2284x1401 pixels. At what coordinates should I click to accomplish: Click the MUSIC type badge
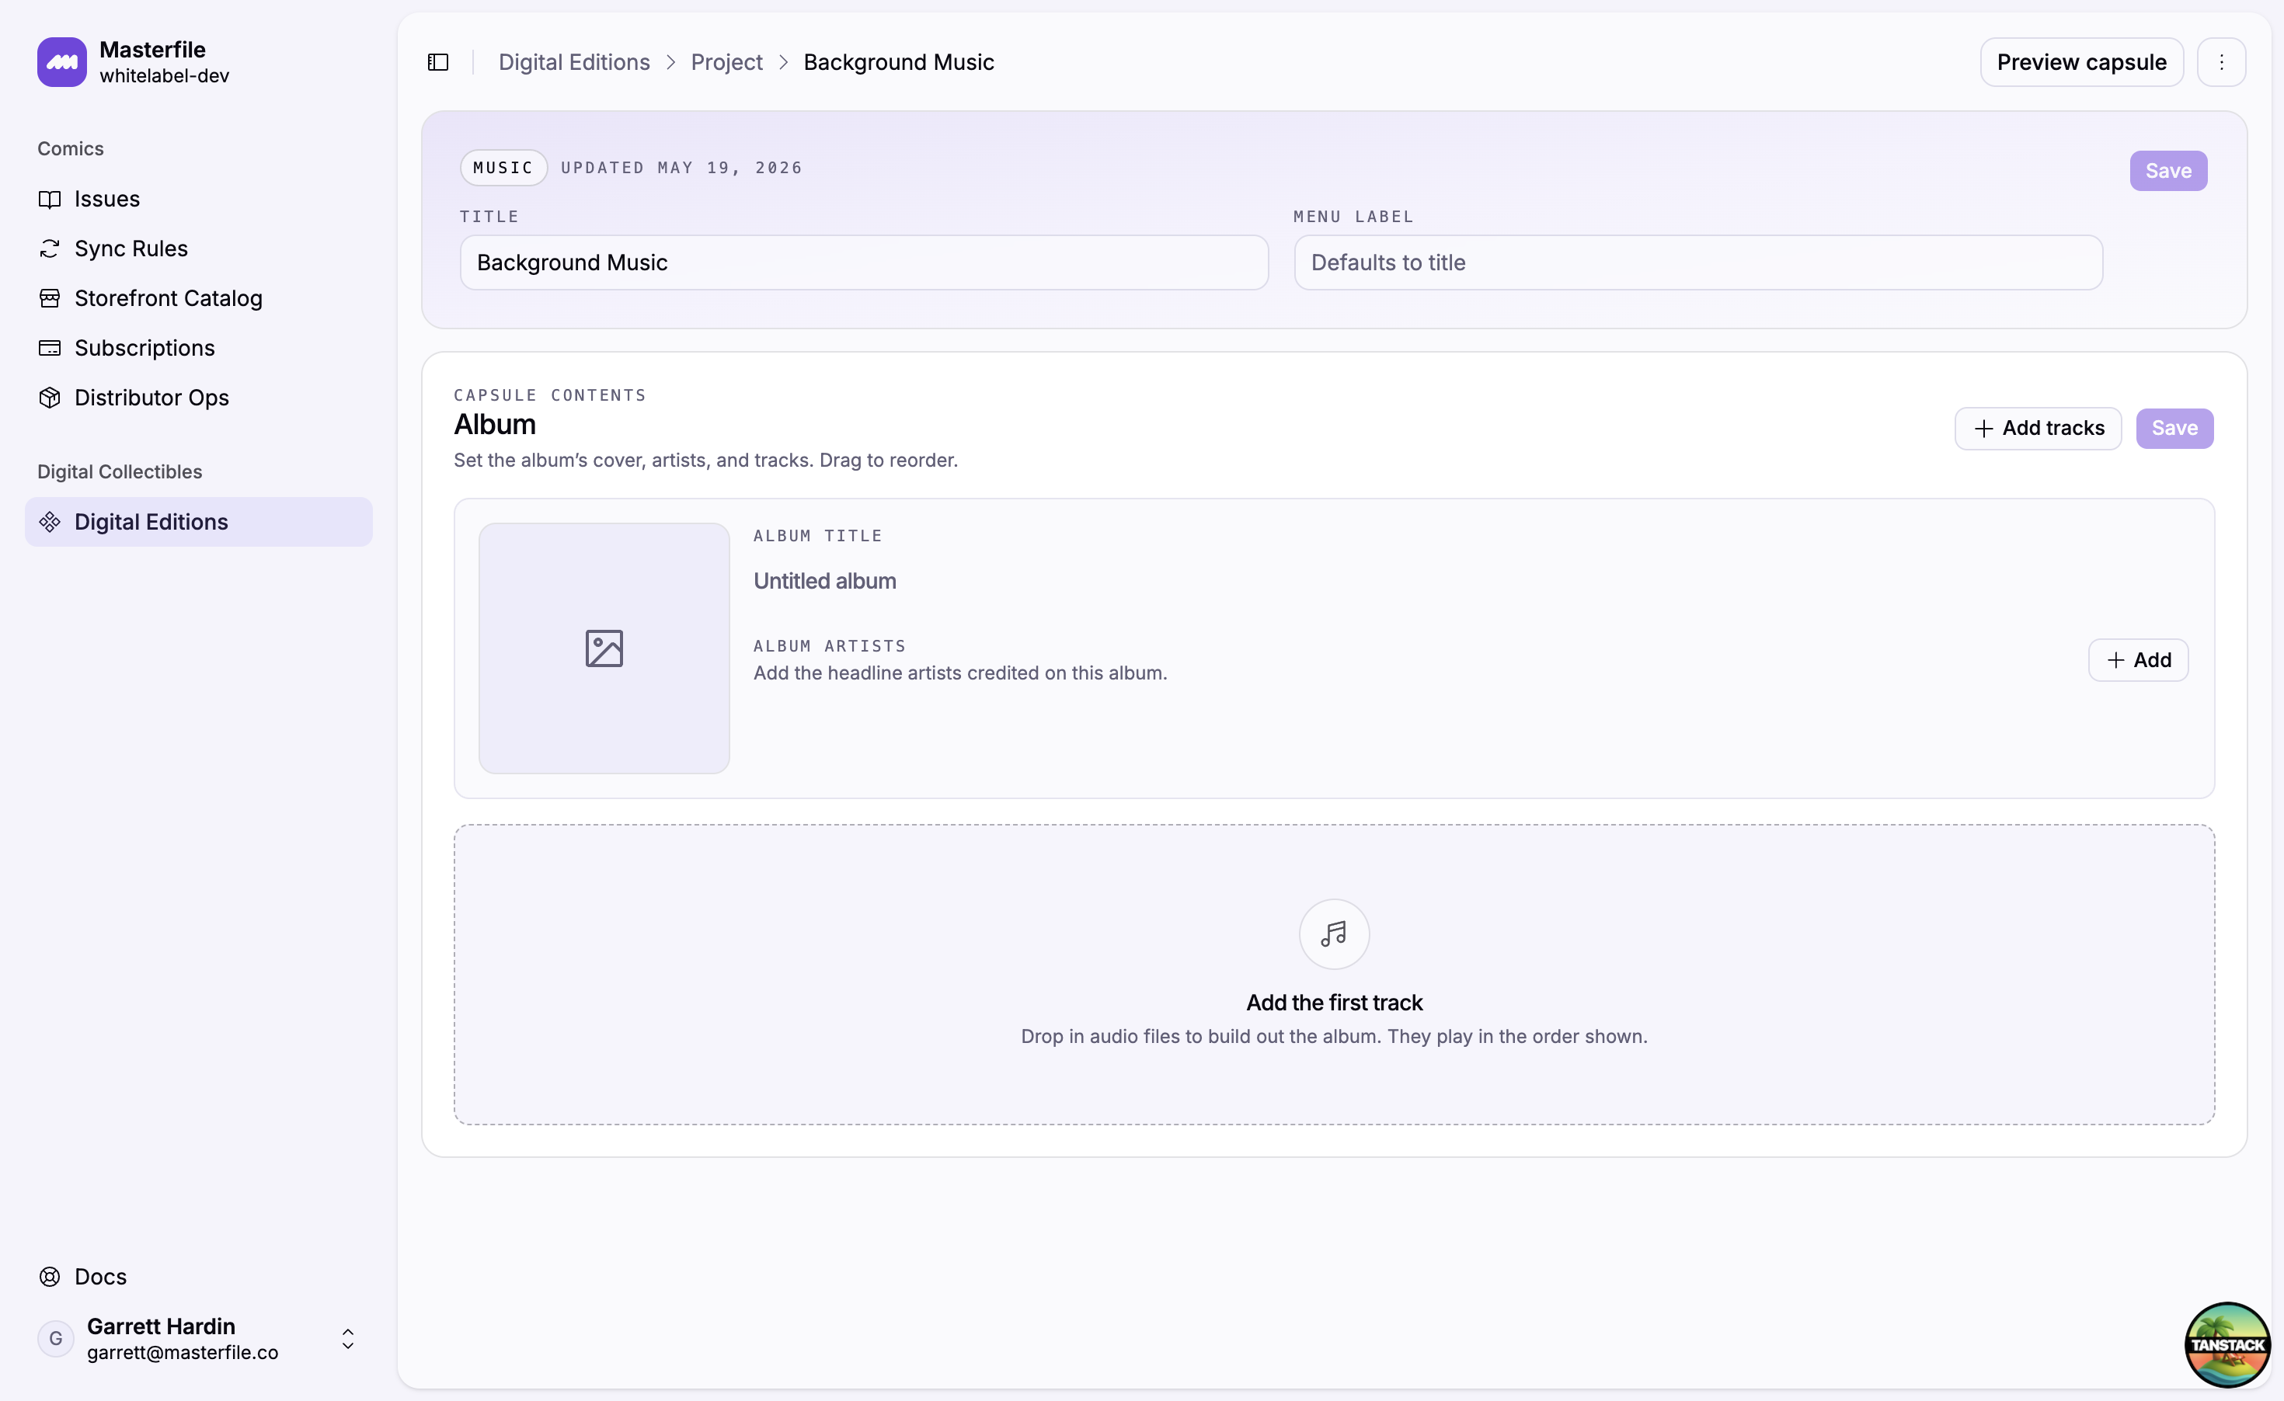pos(503,168)
